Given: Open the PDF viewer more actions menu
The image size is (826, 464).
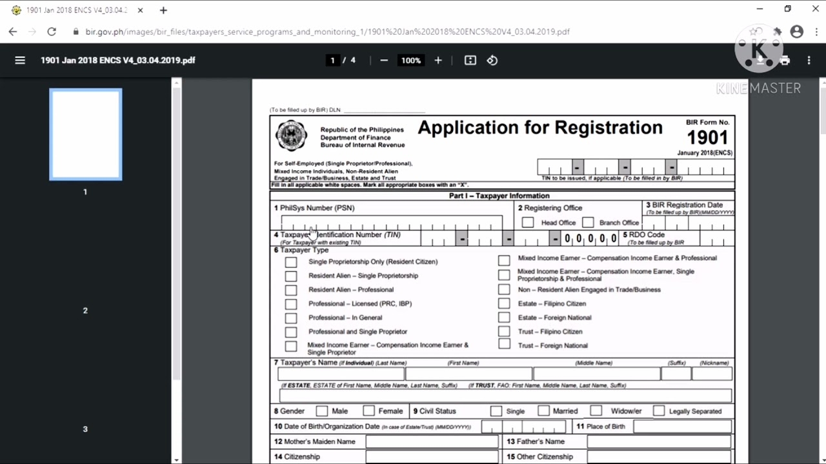Looking at the screenshot, I should (809, 60).
